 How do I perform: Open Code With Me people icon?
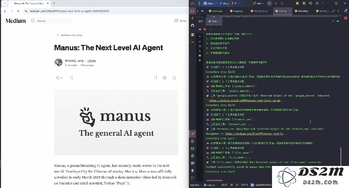coord(297,3)
